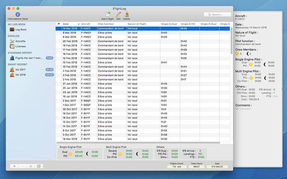Open the Log Book icon in sidebar
Viewport: 287px width, 179px height.
pos(12,29)
